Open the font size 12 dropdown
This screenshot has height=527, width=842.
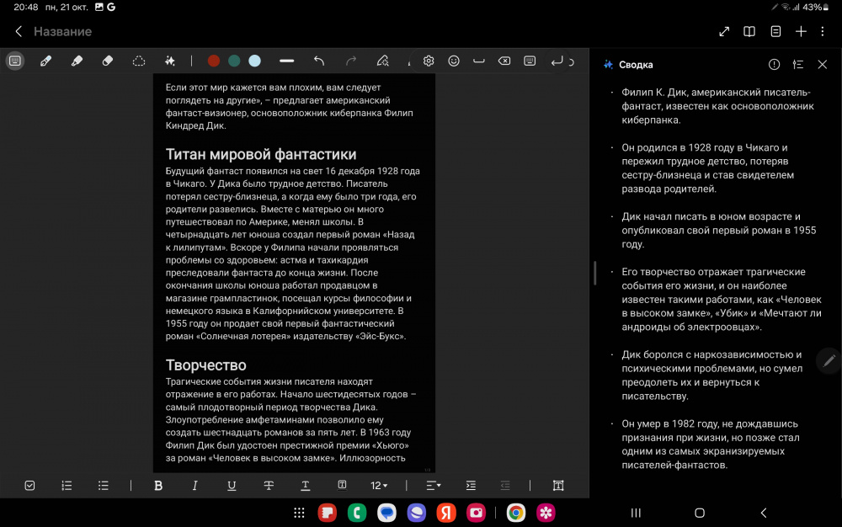(x=379, y=486)
